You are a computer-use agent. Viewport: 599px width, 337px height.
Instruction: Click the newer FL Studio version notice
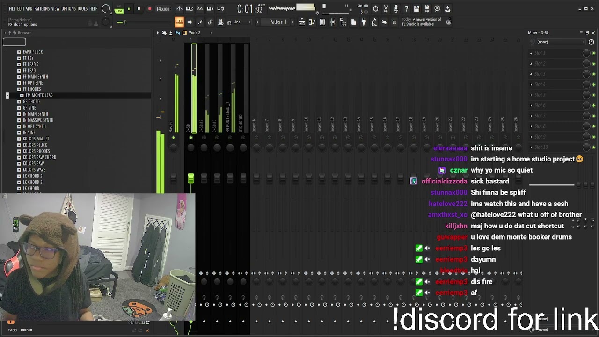[422, 22]
